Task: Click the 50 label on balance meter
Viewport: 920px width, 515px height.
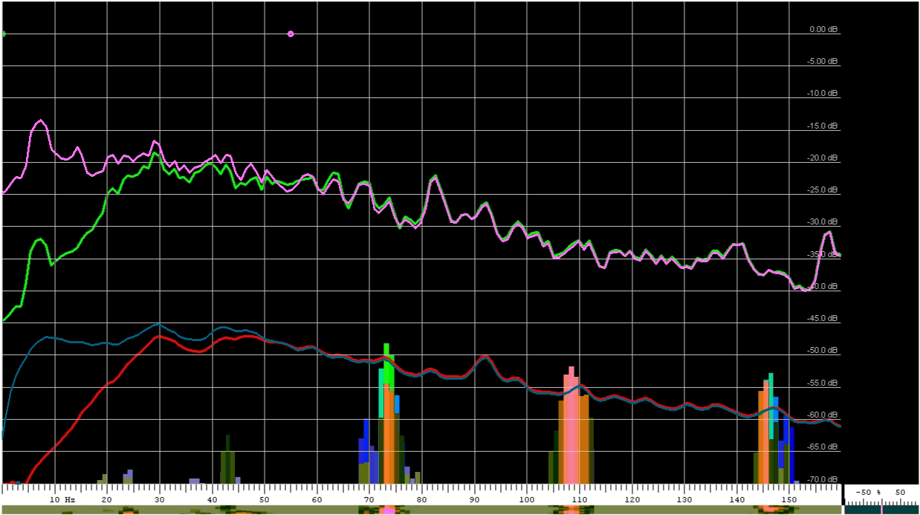Action: click(x=900, y=493)
